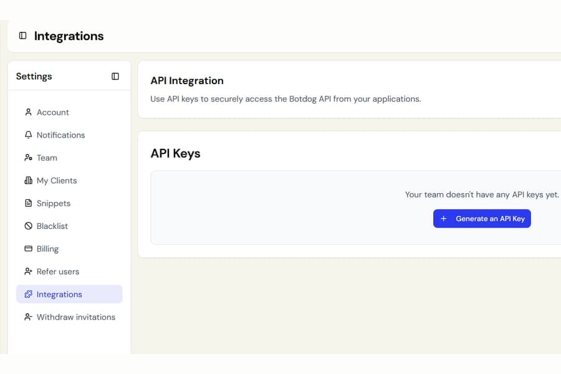The image size is (561, 374).
Task: Click 'Your team doesn't have any API keys yet' text
Action: [x=482, y=194]
